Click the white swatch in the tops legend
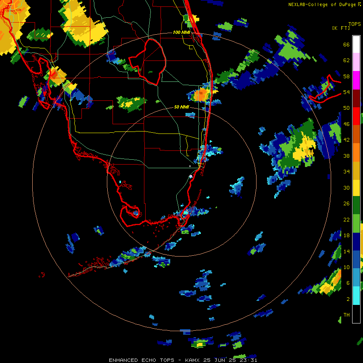This screenshot has height=363, width=363. (x=356, y=44)
